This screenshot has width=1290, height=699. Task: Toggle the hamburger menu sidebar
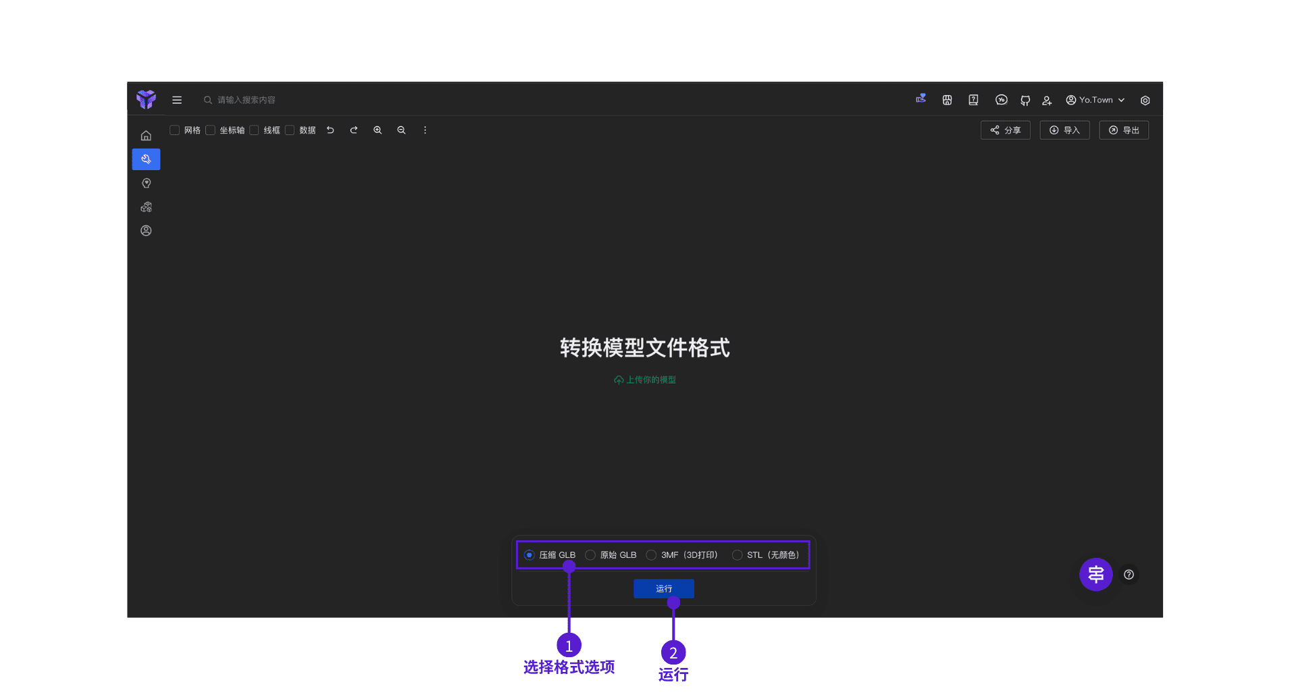tap(177, 100)
